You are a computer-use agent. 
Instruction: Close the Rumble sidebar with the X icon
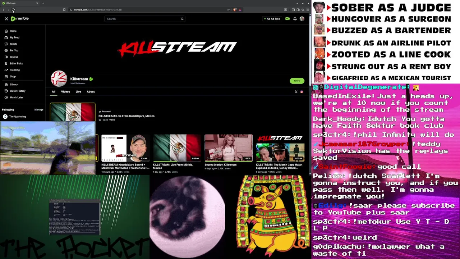coord(6,19)
